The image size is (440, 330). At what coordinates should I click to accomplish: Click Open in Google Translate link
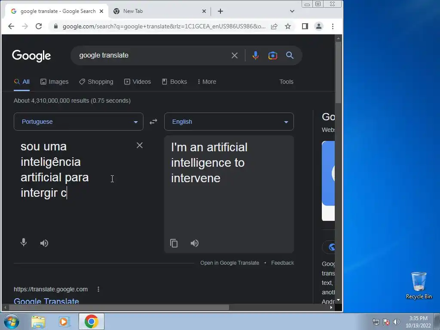tap(229, 263)
